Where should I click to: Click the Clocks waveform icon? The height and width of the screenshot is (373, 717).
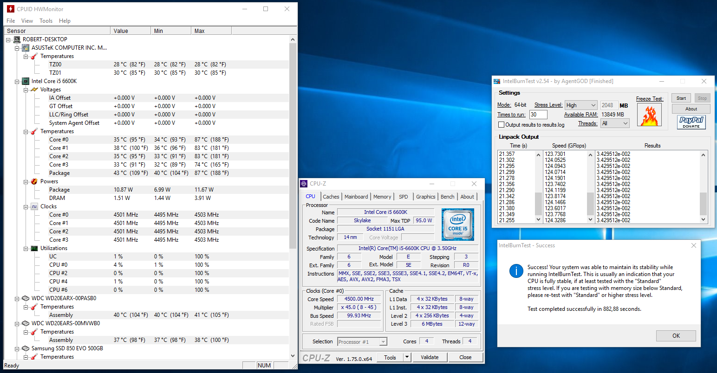34,206
